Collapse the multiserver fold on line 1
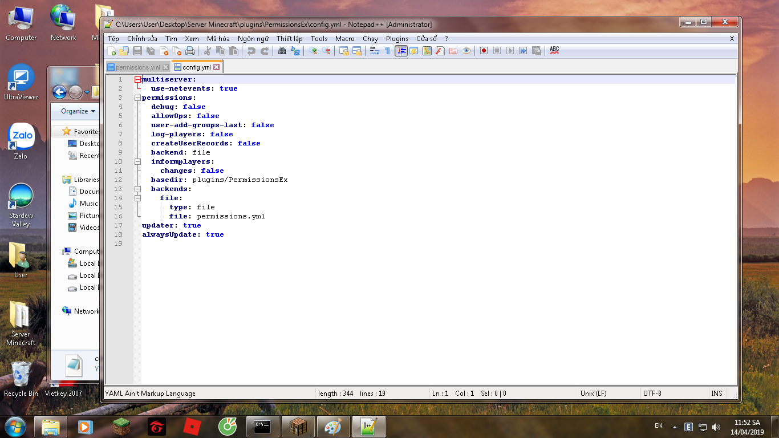The width and height of the screenshot is (779, 438). [x=137, y=79]
